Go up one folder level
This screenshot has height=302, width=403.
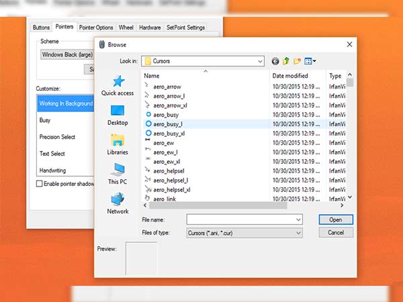pyautogui.click(x=286, y=61)
